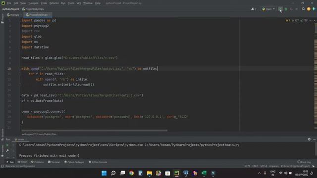Viewport: 317px width, 178px height.
Task: Click the UTF-8 encoding status bar entry
Action: (264, 166)
